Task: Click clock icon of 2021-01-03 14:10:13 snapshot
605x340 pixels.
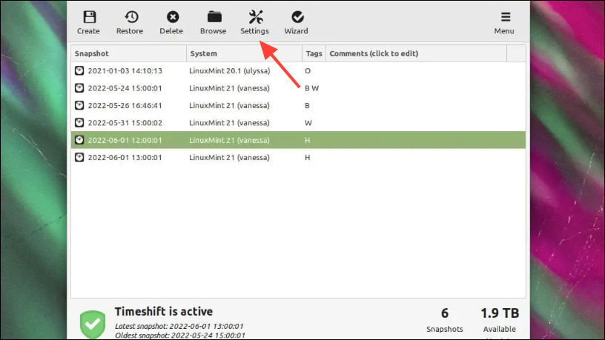Action: pos(79,70)
